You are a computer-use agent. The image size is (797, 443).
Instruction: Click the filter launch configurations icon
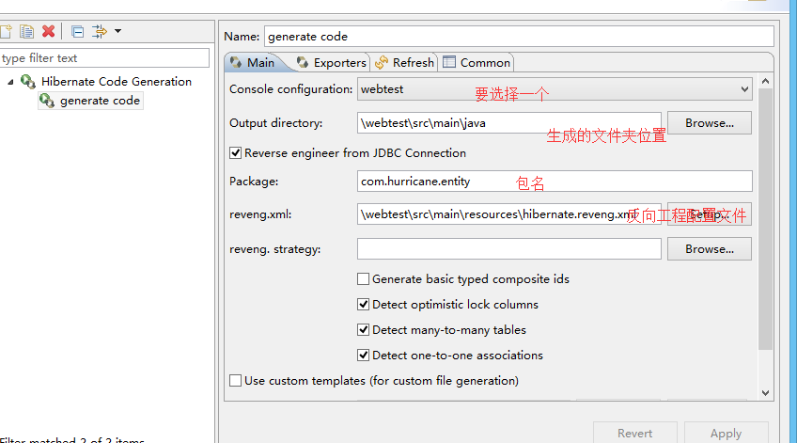[99, 32]
